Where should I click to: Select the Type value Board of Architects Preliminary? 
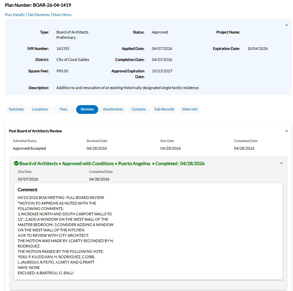pos(72,35)
